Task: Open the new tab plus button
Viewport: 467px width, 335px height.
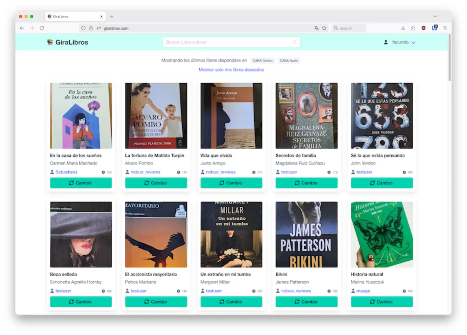Action: tap(112, 17)
